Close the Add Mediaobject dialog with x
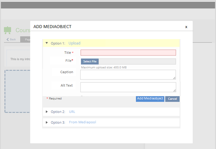Viewport: 216px width, 149px height. pos(186,27)
